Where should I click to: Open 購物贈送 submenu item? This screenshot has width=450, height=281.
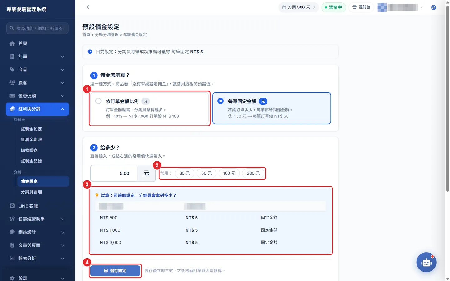pyautogui.click(x=29, y=150)
